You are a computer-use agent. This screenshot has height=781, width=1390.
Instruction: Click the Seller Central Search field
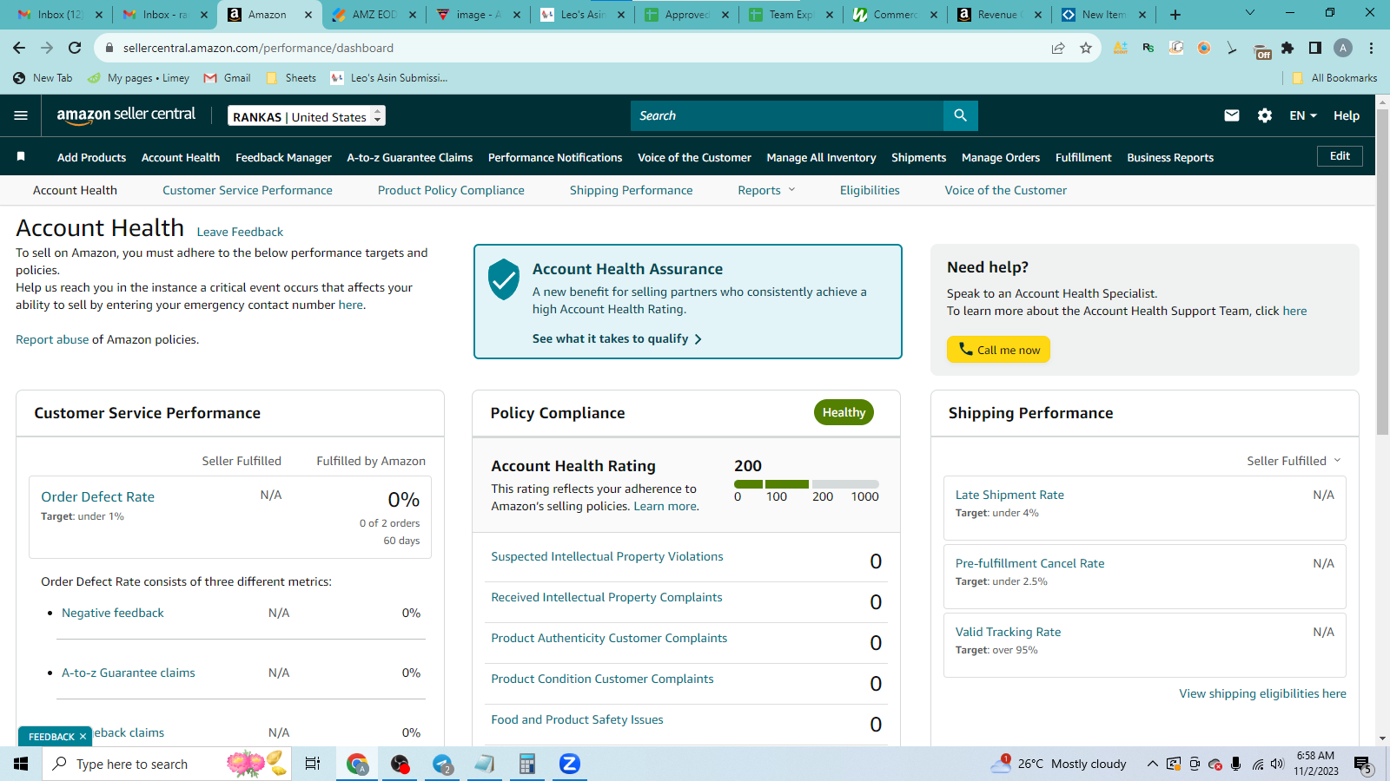(x=787, y=115)
